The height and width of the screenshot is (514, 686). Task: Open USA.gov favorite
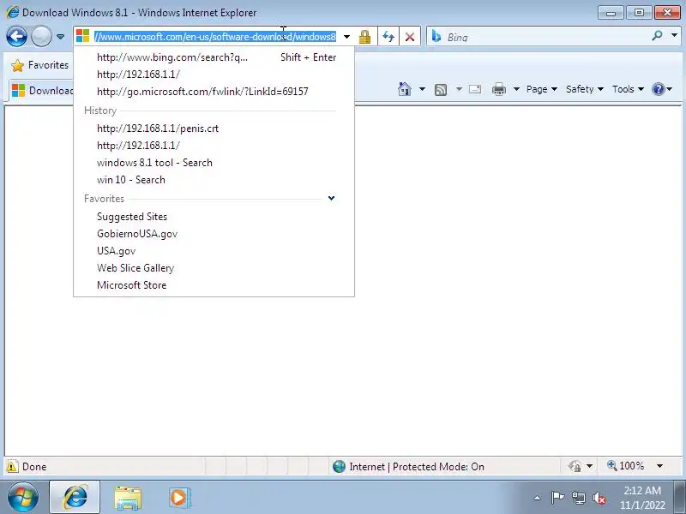[214, 251]
